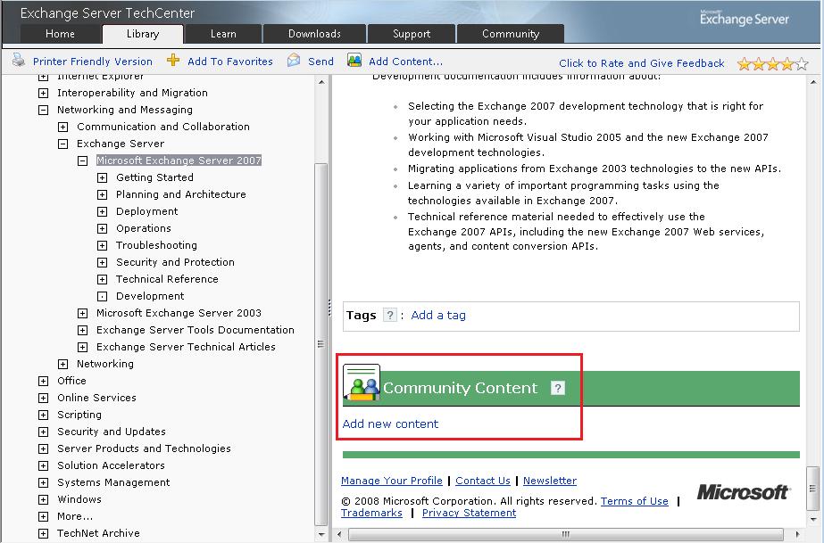The width and height of the screenshot is (824, 543).
Task: Open Manage Your Profile link
Action: (392, 481)
